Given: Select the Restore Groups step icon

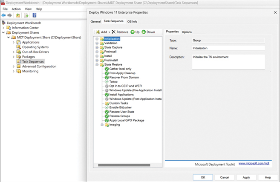Looking at the screenshot, I should (x=107, y=116).
